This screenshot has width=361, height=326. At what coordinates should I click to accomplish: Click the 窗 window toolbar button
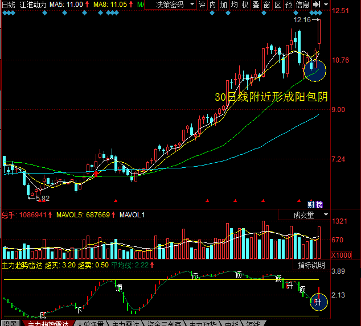point(267,5)
